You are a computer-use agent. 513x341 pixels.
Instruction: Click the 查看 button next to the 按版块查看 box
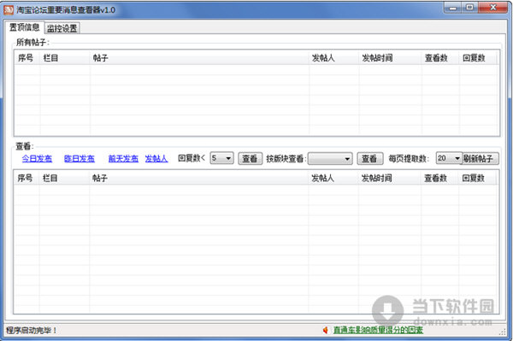click(x=369, y=159)
